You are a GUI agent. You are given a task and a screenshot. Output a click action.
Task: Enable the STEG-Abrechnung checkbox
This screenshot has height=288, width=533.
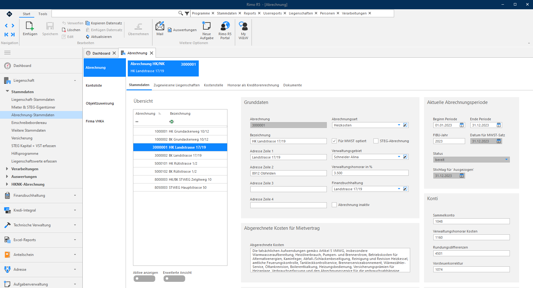click(376, 141)
